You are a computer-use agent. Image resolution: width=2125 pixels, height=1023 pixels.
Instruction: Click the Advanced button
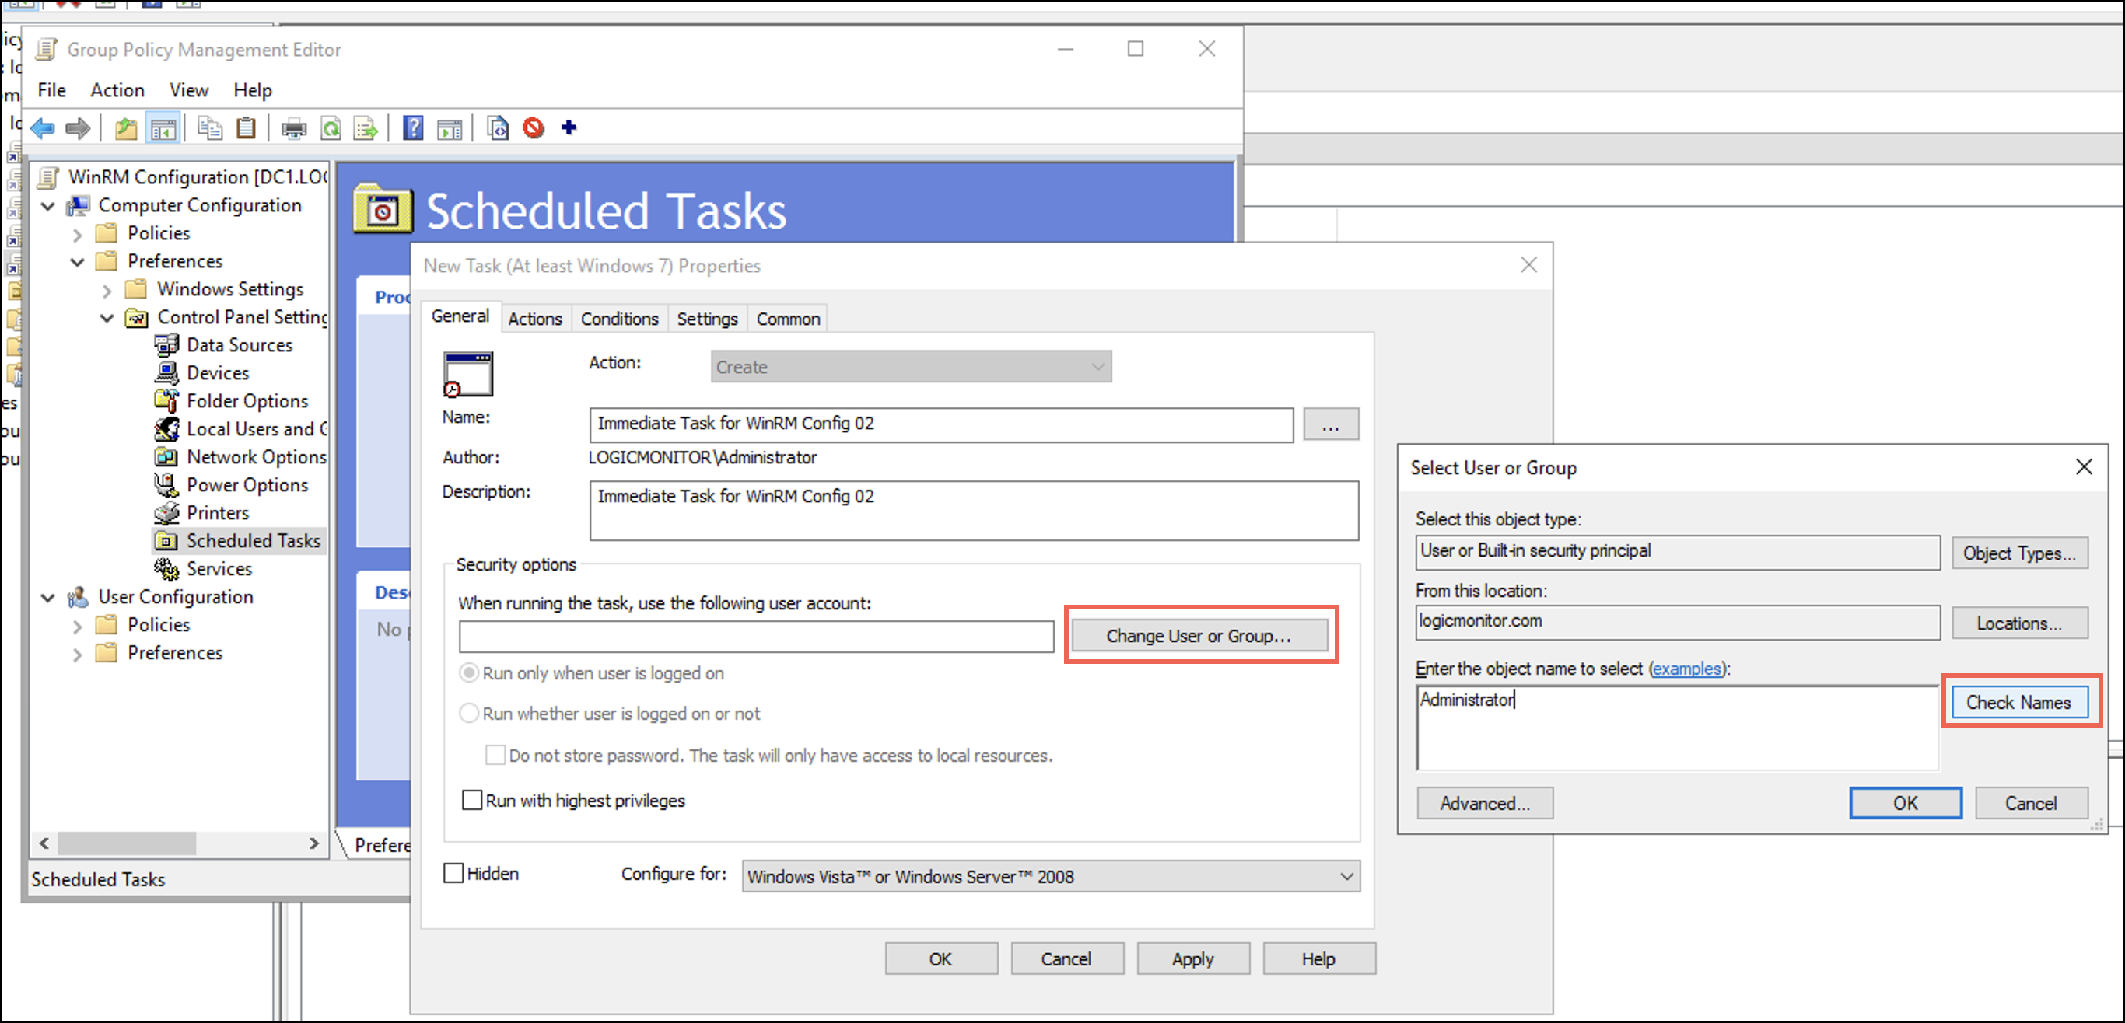pyautogui.click(x=1485, y=803)
